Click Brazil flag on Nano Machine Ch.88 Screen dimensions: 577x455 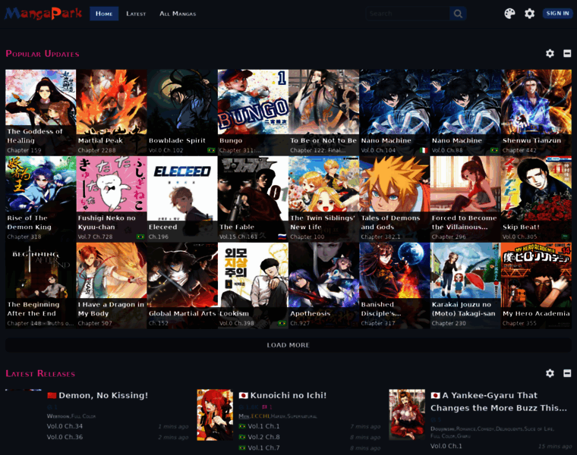[494, 150]
